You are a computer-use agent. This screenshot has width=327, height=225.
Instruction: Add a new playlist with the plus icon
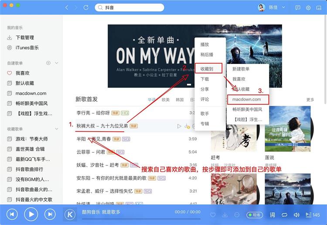(48, 63)
